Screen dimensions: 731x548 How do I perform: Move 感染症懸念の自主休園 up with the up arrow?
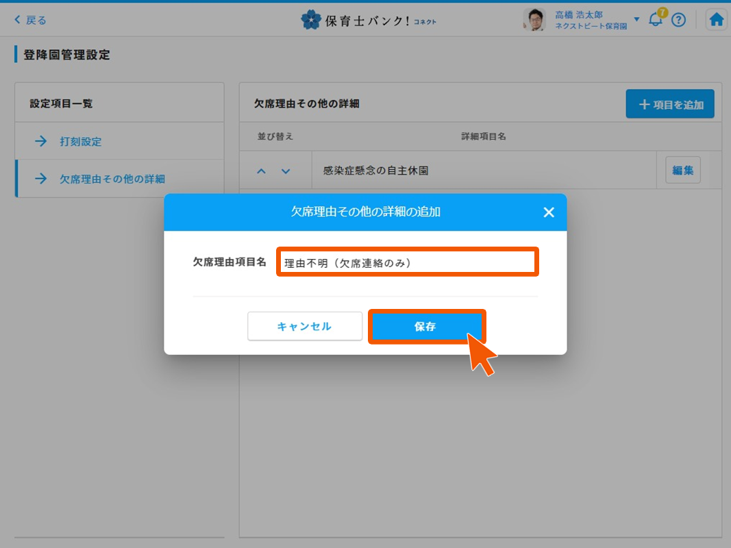[261, 171]
